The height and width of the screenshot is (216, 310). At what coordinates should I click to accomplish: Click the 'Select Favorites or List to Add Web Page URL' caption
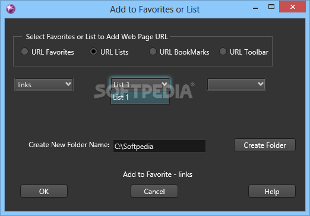pyautogui.click(x=97, y=37)
